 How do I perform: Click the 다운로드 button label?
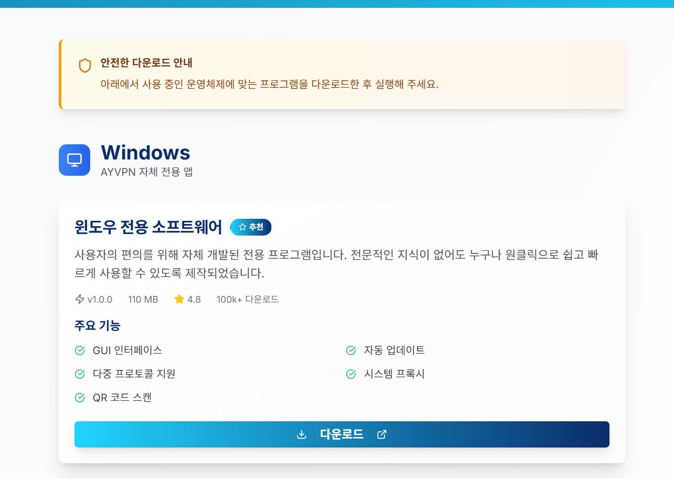point(341,434)
